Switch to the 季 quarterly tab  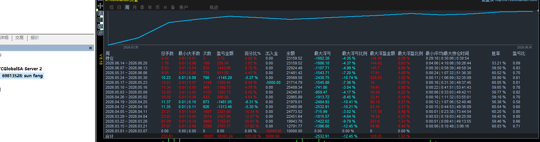pyautogui.click(x=142, y=7)
